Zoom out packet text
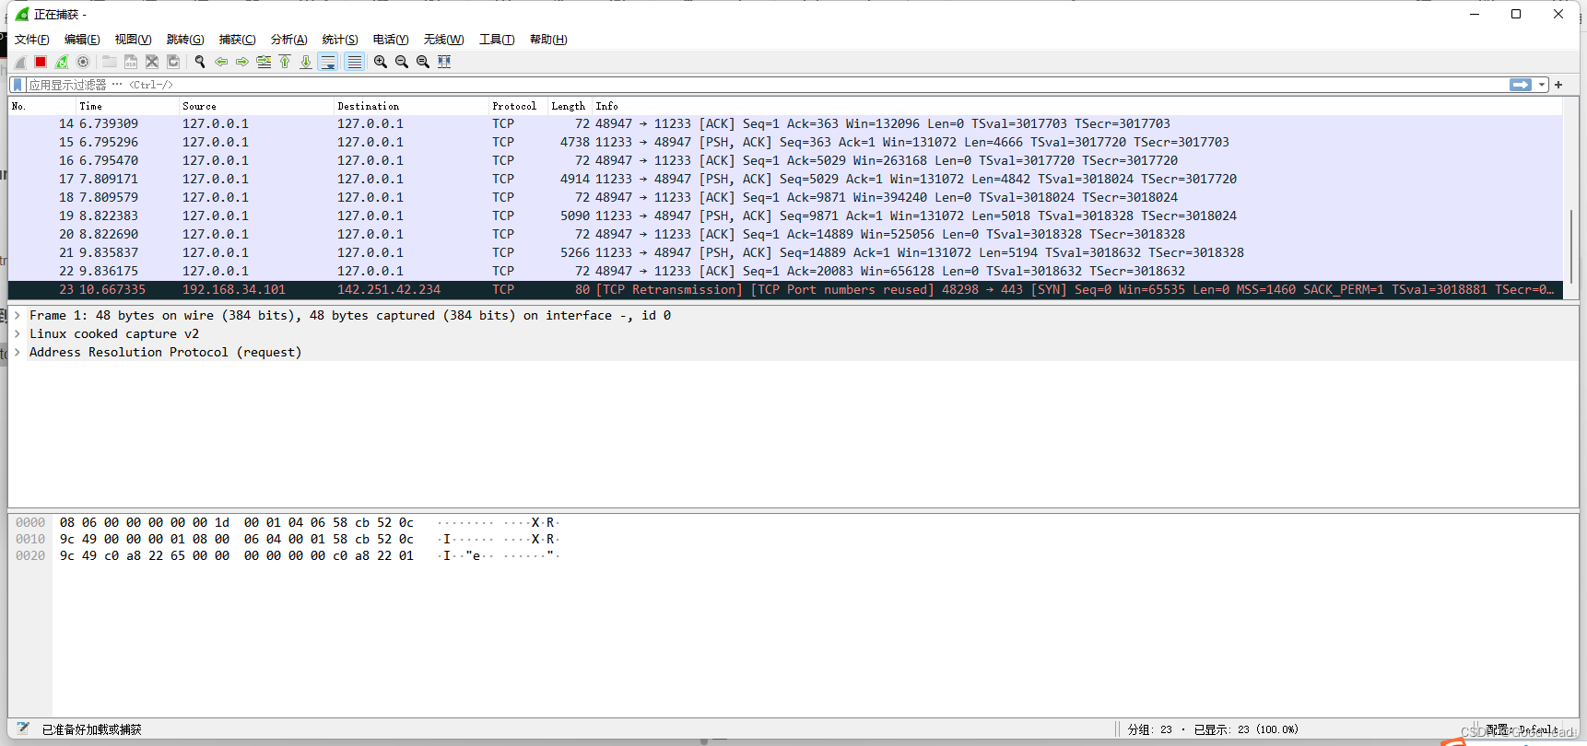The height and width of the screenshot is (746, 1587). pos(402,62)
